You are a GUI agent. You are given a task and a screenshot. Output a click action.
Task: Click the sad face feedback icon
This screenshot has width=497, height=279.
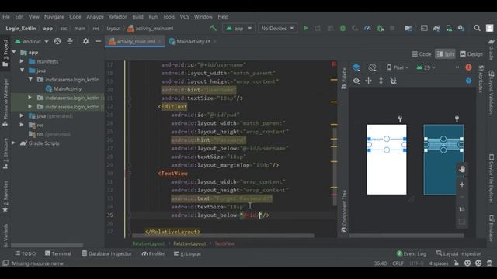[x=478, y=263]
